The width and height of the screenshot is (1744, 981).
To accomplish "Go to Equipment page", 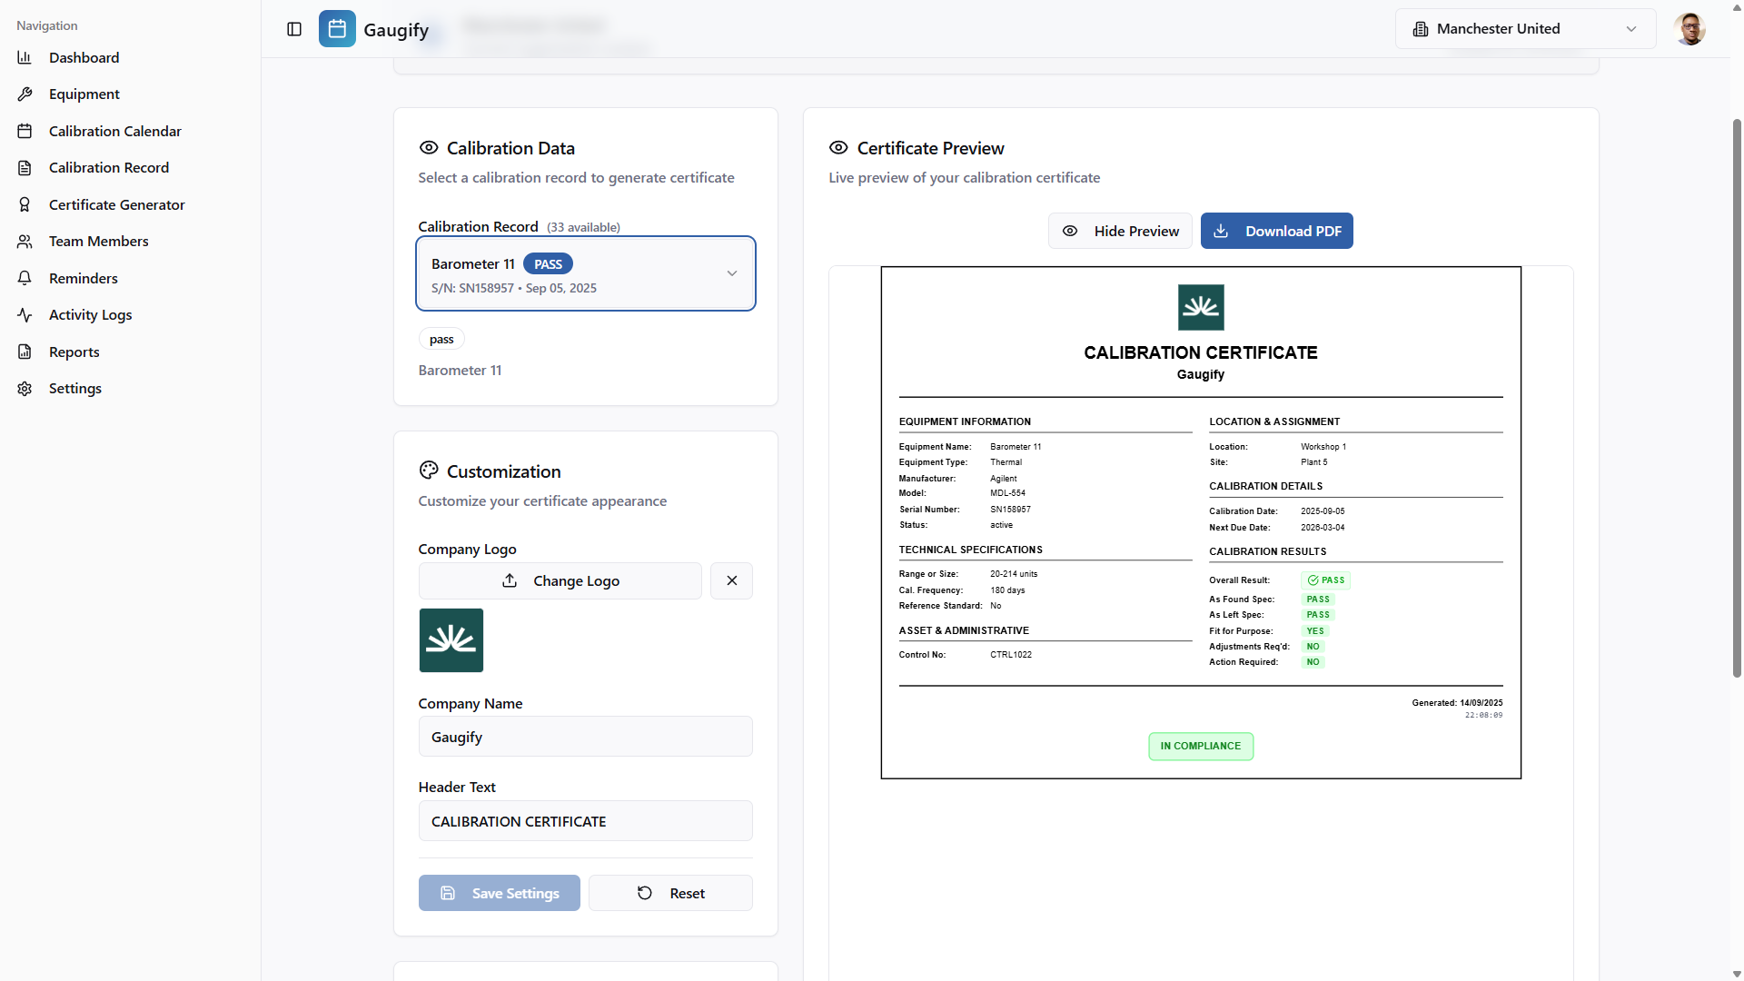I will point(84,94).
